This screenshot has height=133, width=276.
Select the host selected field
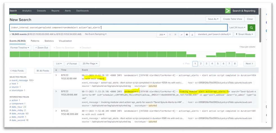pyautogui.click(x=14, y=84)
